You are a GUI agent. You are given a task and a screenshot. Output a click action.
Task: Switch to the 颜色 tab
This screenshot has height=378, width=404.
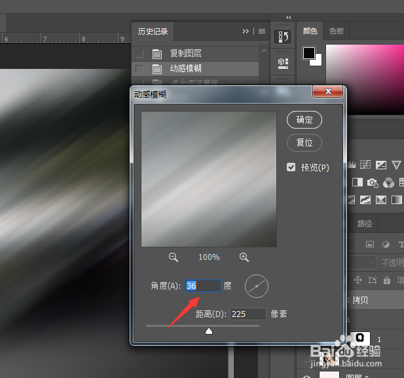310,31
